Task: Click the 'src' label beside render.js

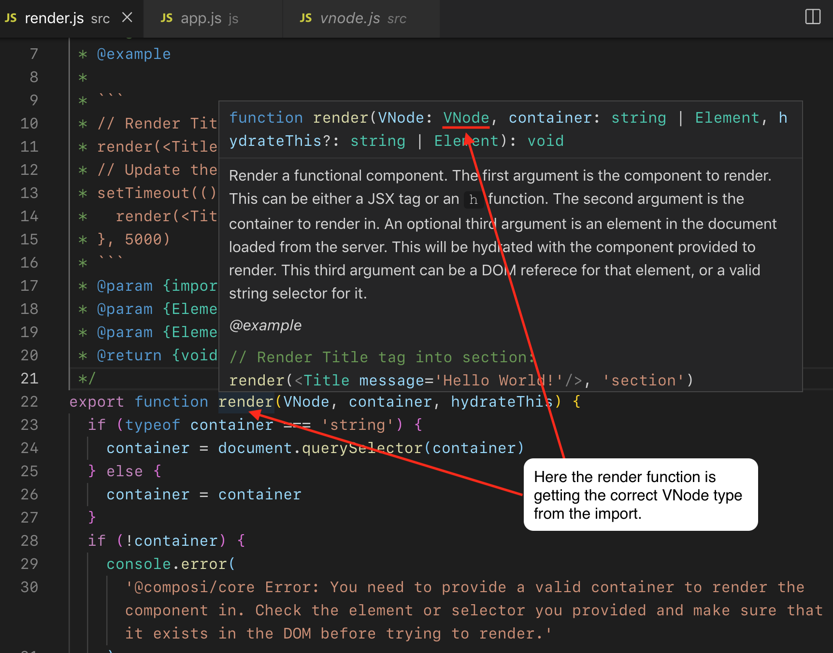Action: point(101,18)
